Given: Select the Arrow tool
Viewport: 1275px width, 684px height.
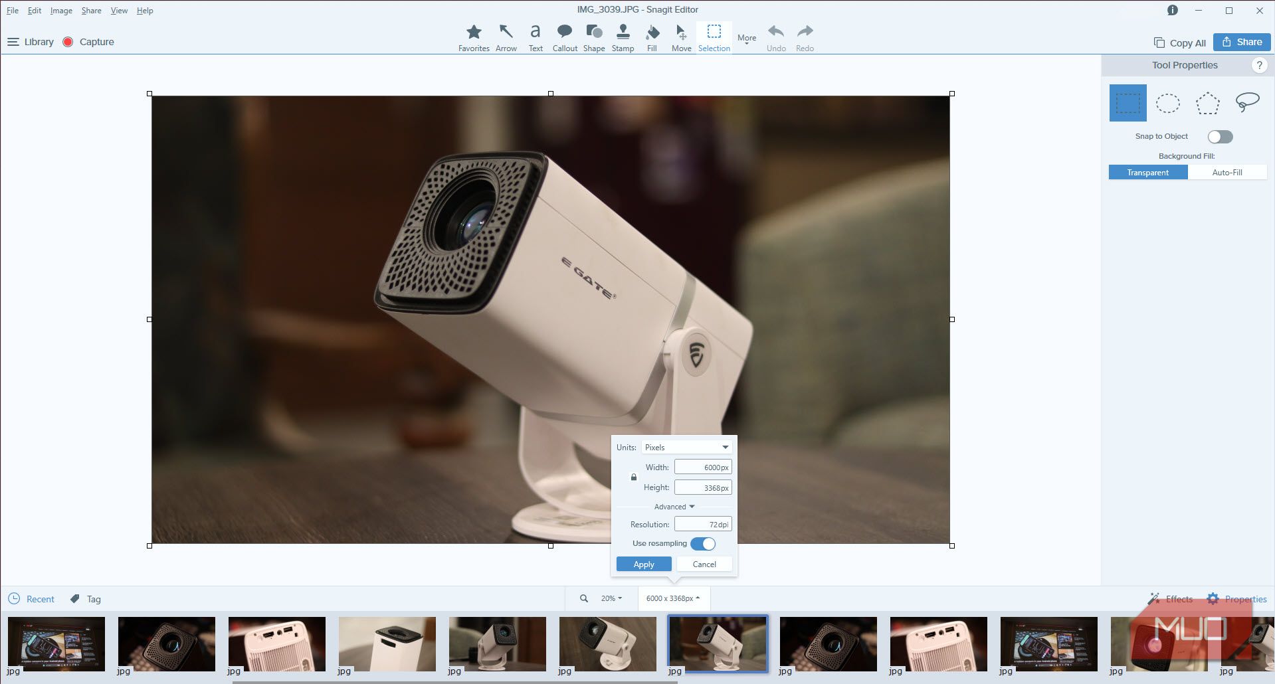Looking at the screenshot, I should [x=506, y=38].
